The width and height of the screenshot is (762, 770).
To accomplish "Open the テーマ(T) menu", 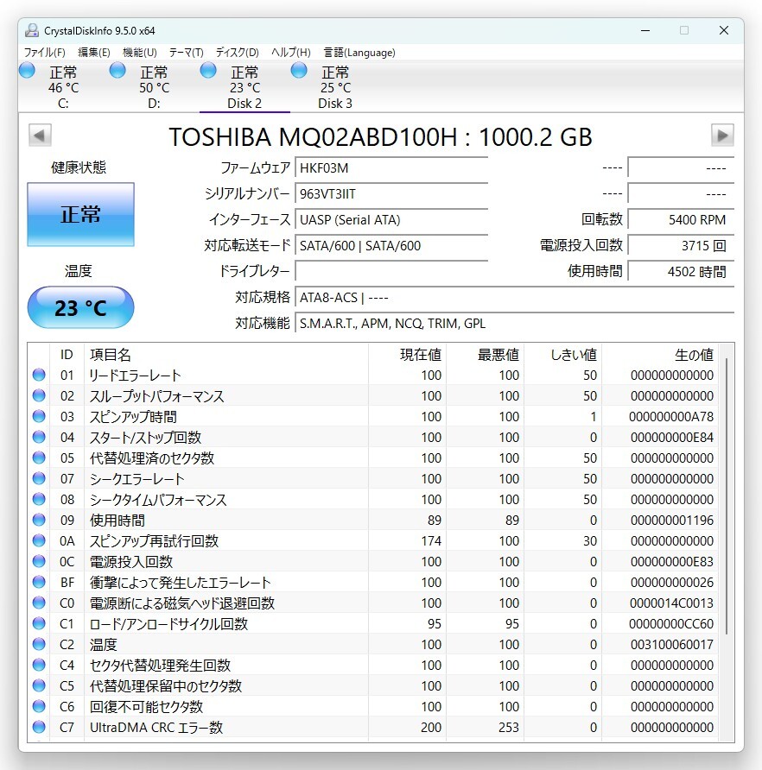I will [x=186, y=52].
